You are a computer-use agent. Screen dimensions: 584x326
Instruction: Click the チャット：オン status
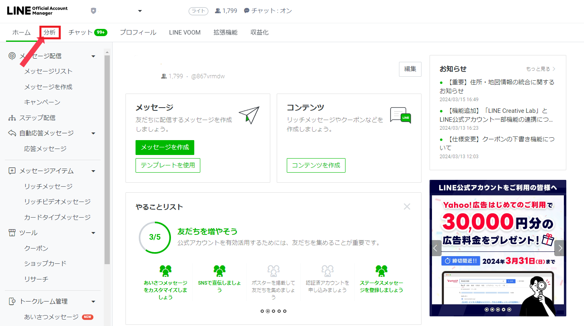[268, 11]
